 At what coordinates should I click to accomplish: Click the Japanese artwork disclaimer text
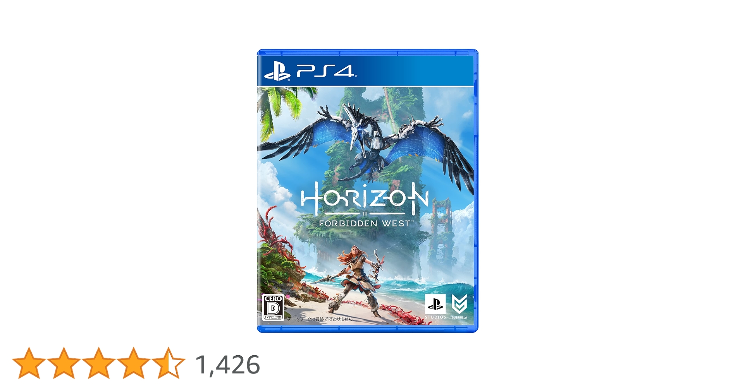coord(319,319)
